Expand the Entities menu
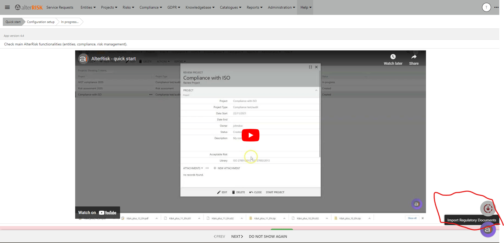 tap(88, 7)
